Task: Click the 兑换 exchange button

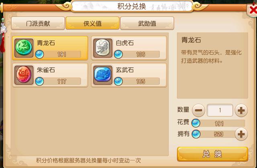Action: click(212, 154)
